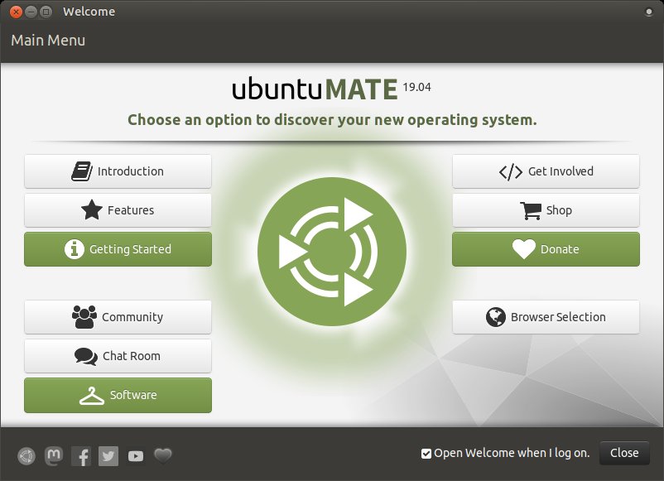Open YouTube using the footer icon
The image size is (664, 481).
tap(135, 456)
